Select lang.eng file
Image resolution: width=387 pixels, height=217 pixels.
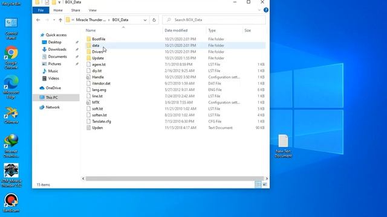click(x=99, y=90)
